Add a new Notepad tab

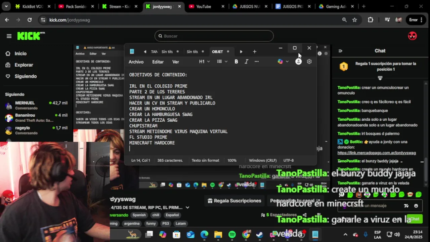click(254, 51)
